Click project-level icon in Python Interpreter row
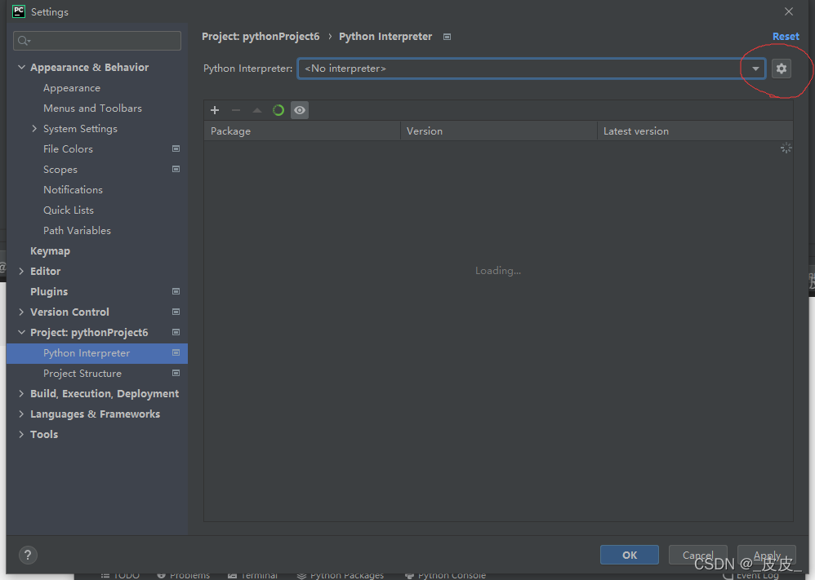This screenshot has width=815, height=580. [176, 353]
